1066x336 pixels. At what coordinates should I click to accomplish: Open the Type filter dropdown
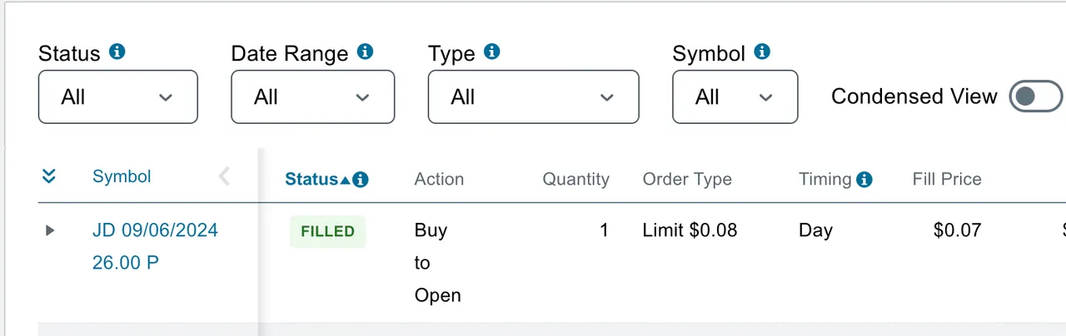coord(533,97)
